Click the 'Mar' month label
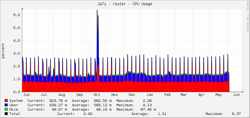The width and height of the screenshot is (250, 118). tap(184, 95)
